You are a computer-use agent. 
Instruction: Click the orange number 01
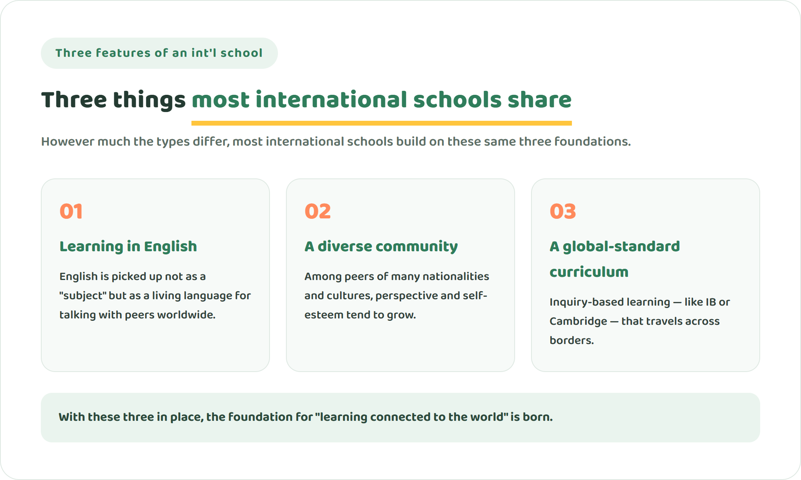[x=71, y=211]
